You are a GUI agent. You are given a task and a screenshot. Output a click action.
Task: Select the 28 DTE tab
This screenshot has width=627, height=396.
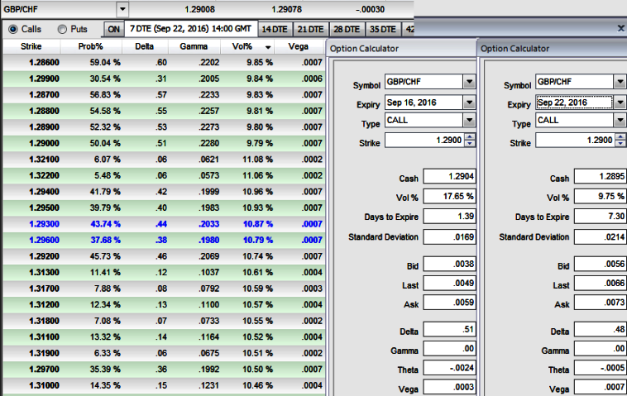[347, 29]
